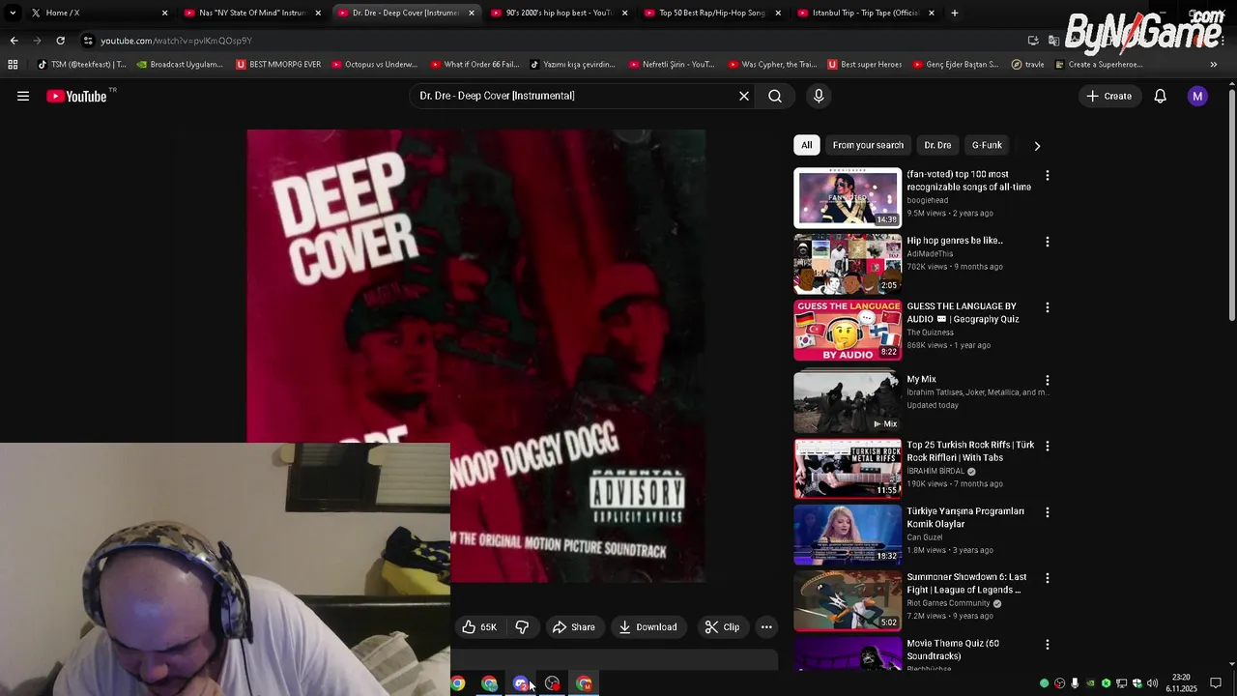Viewport: 1237px width, 696px height.
Task: Open the Octopus vs Underw... bookmark
Action: pos(375,65)
